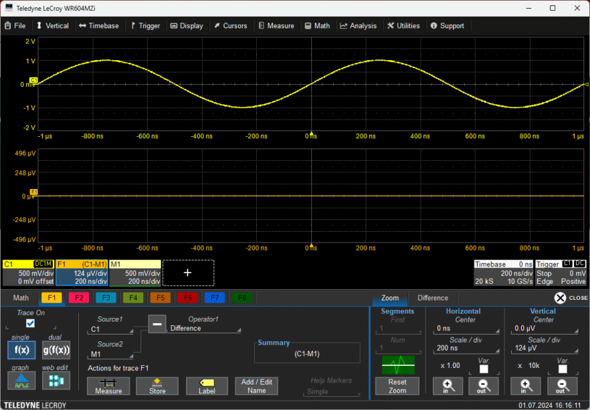Store trace F1 to memory
The image size is (590, 410).
157,386
